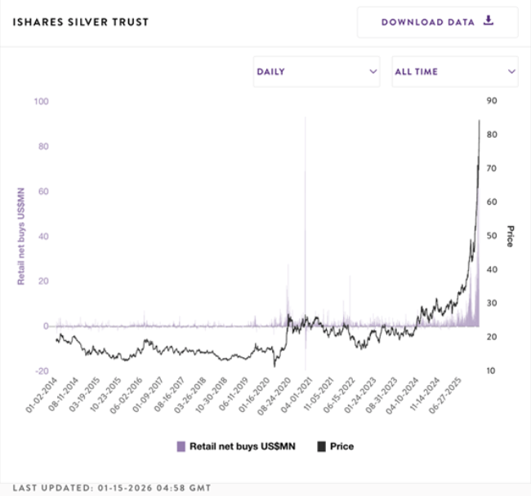The height and width of the screenshot is (496, 531).
Task: Select the iShares Silver Trust title
Action: [x=81, y=22]
